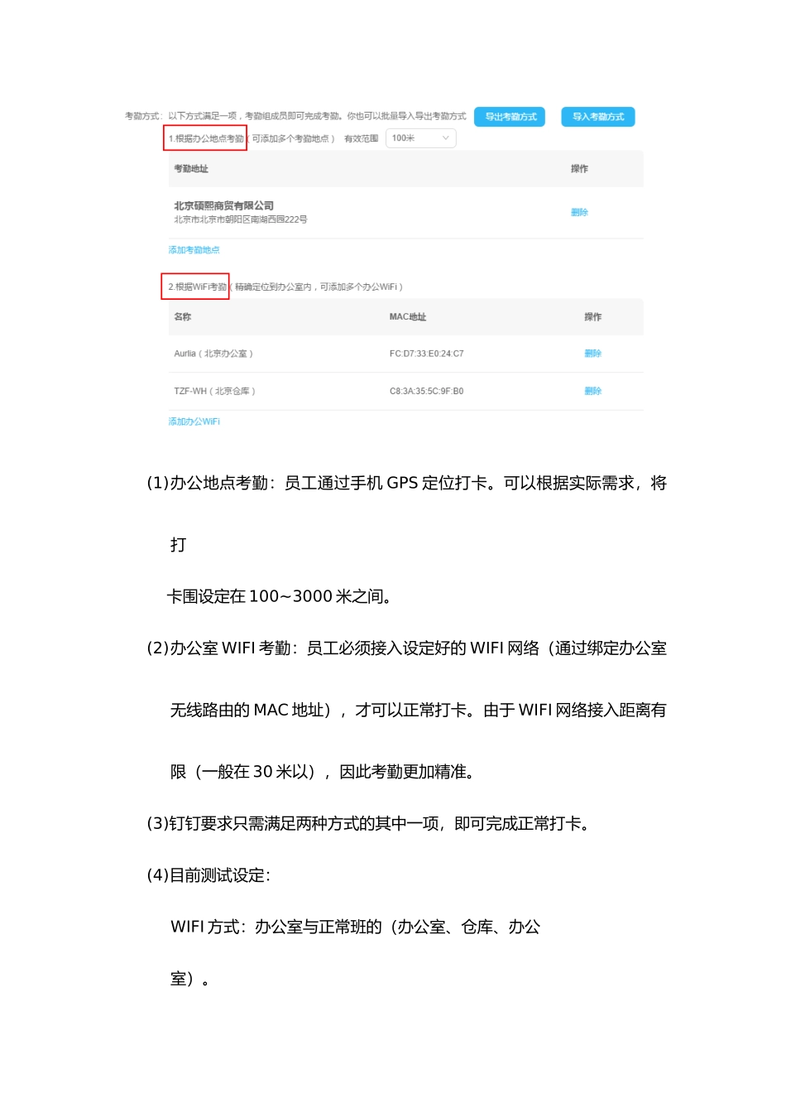This screenshot has height=1113, width=786.
Task: Click the 有效范围 label
Action: [361, 138]
